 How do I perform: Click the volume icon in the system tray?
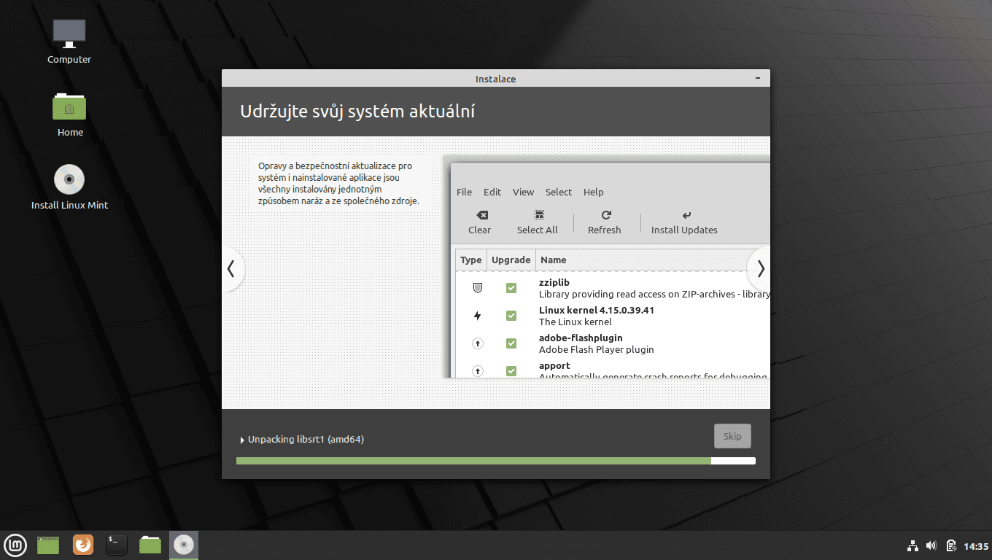point(931,545)
